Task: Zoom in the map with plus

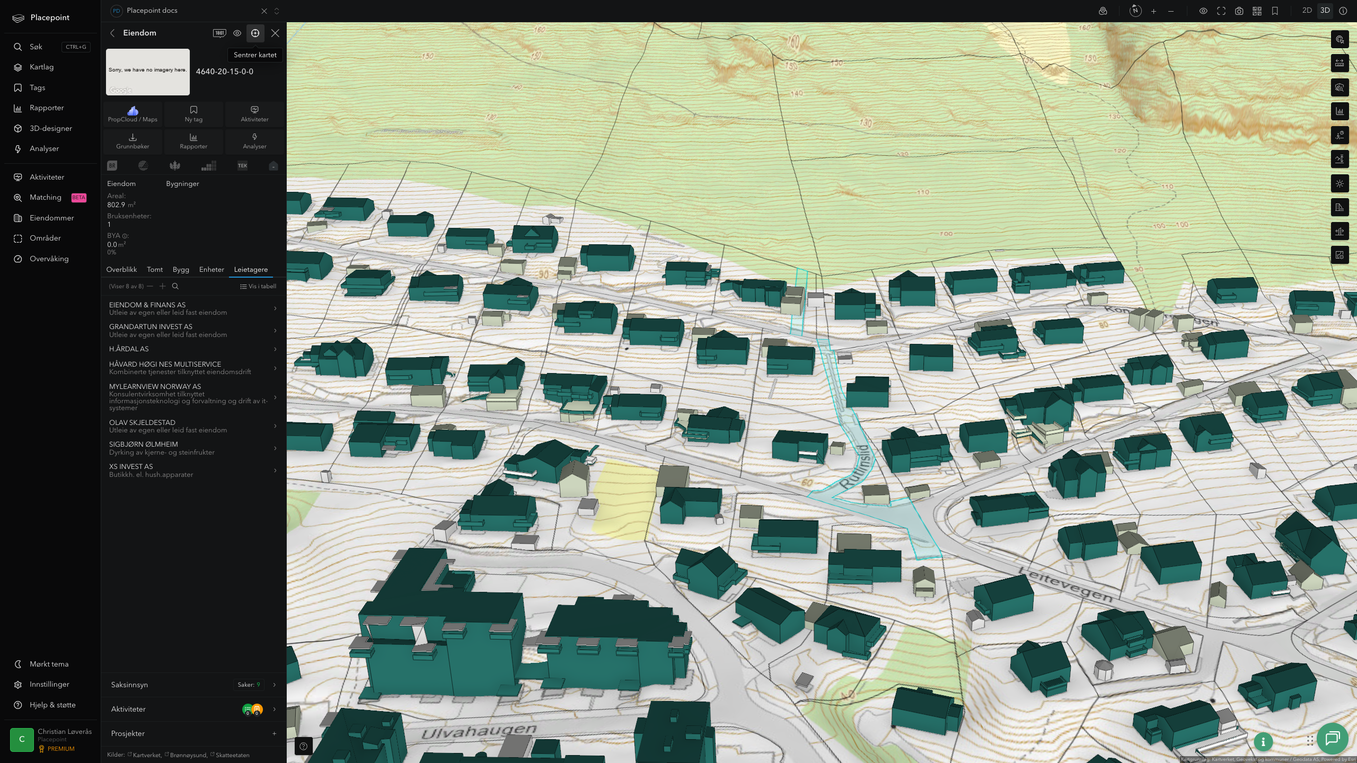Action: (1153, 11)
